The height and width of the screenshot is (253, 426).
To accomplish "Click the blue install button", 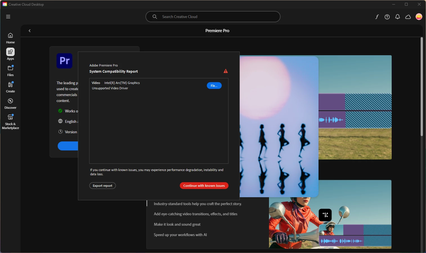I will tap(68, 146).
